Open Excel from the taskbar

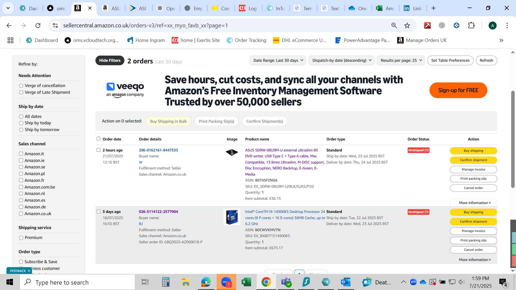(x=246, y=282)
